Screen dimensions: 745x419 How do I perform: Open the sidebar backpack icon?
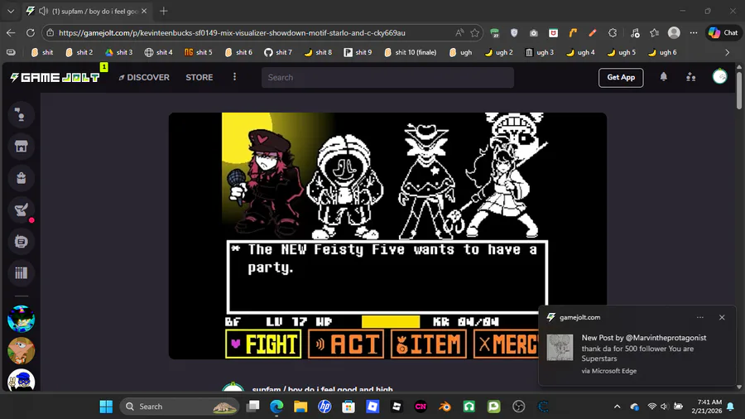pyautogui.click(x=21, y=178)
